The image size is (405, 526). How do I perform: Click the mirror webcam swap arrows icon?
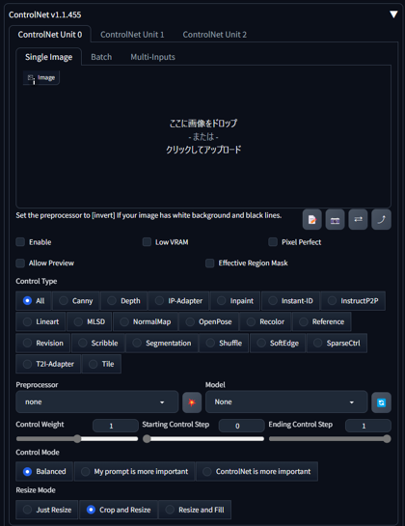tap(358, 220)
